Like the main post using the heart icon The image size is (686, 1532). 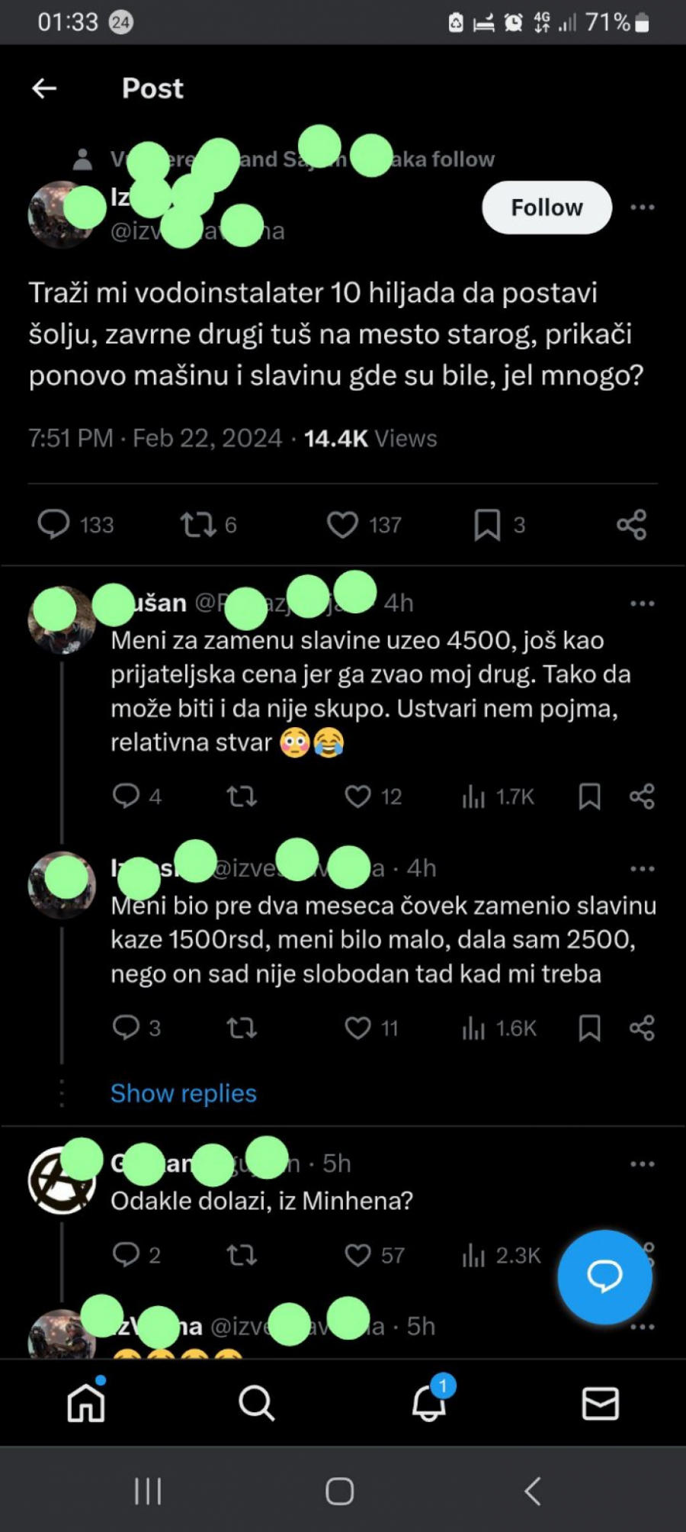(x=344, y=524)
